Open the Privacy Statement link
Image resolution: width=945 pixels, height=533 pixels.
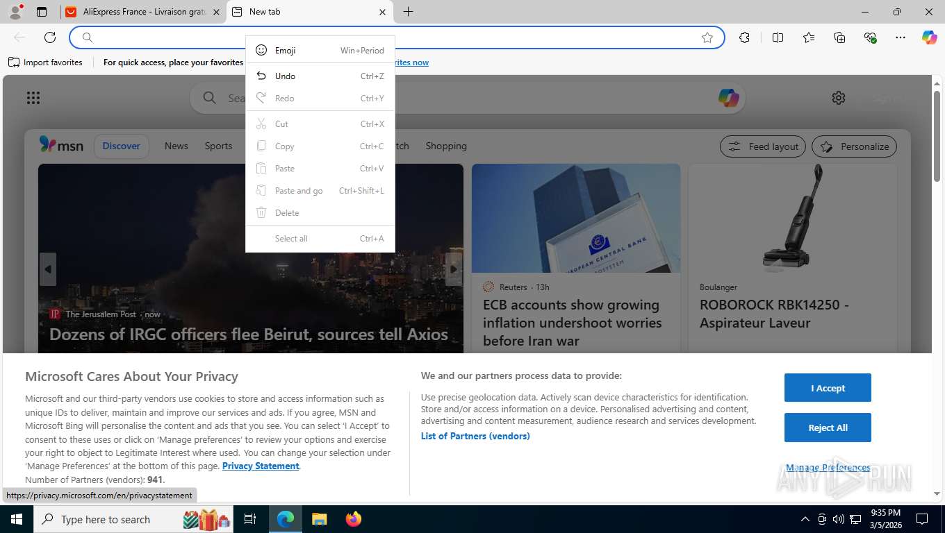(261, 466)
